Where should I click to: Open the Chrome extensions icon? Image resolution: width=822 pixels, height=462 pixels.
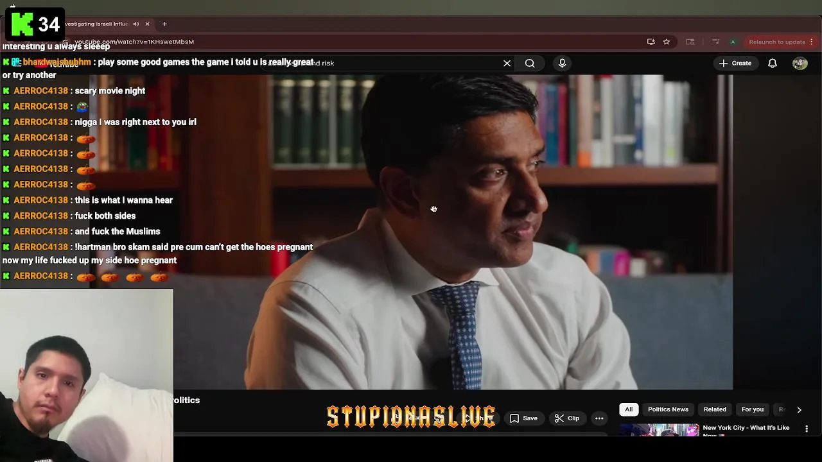tap(690, 42)
